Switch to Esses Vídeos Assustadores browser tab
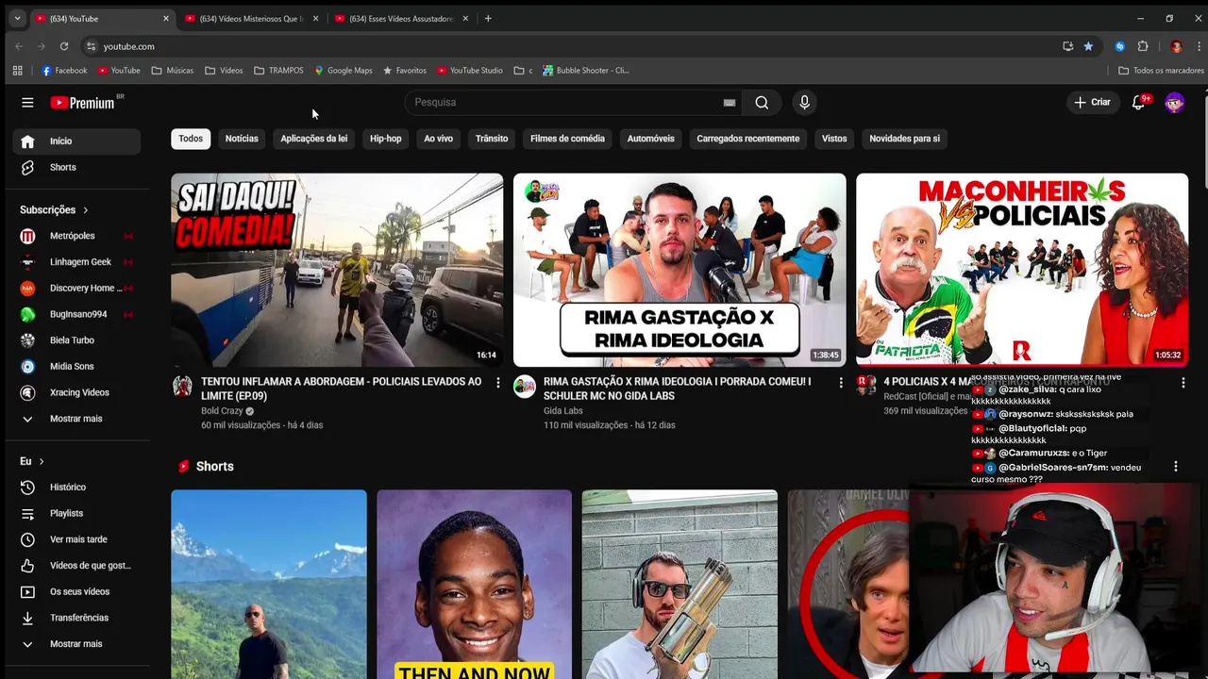 [401, 19]
